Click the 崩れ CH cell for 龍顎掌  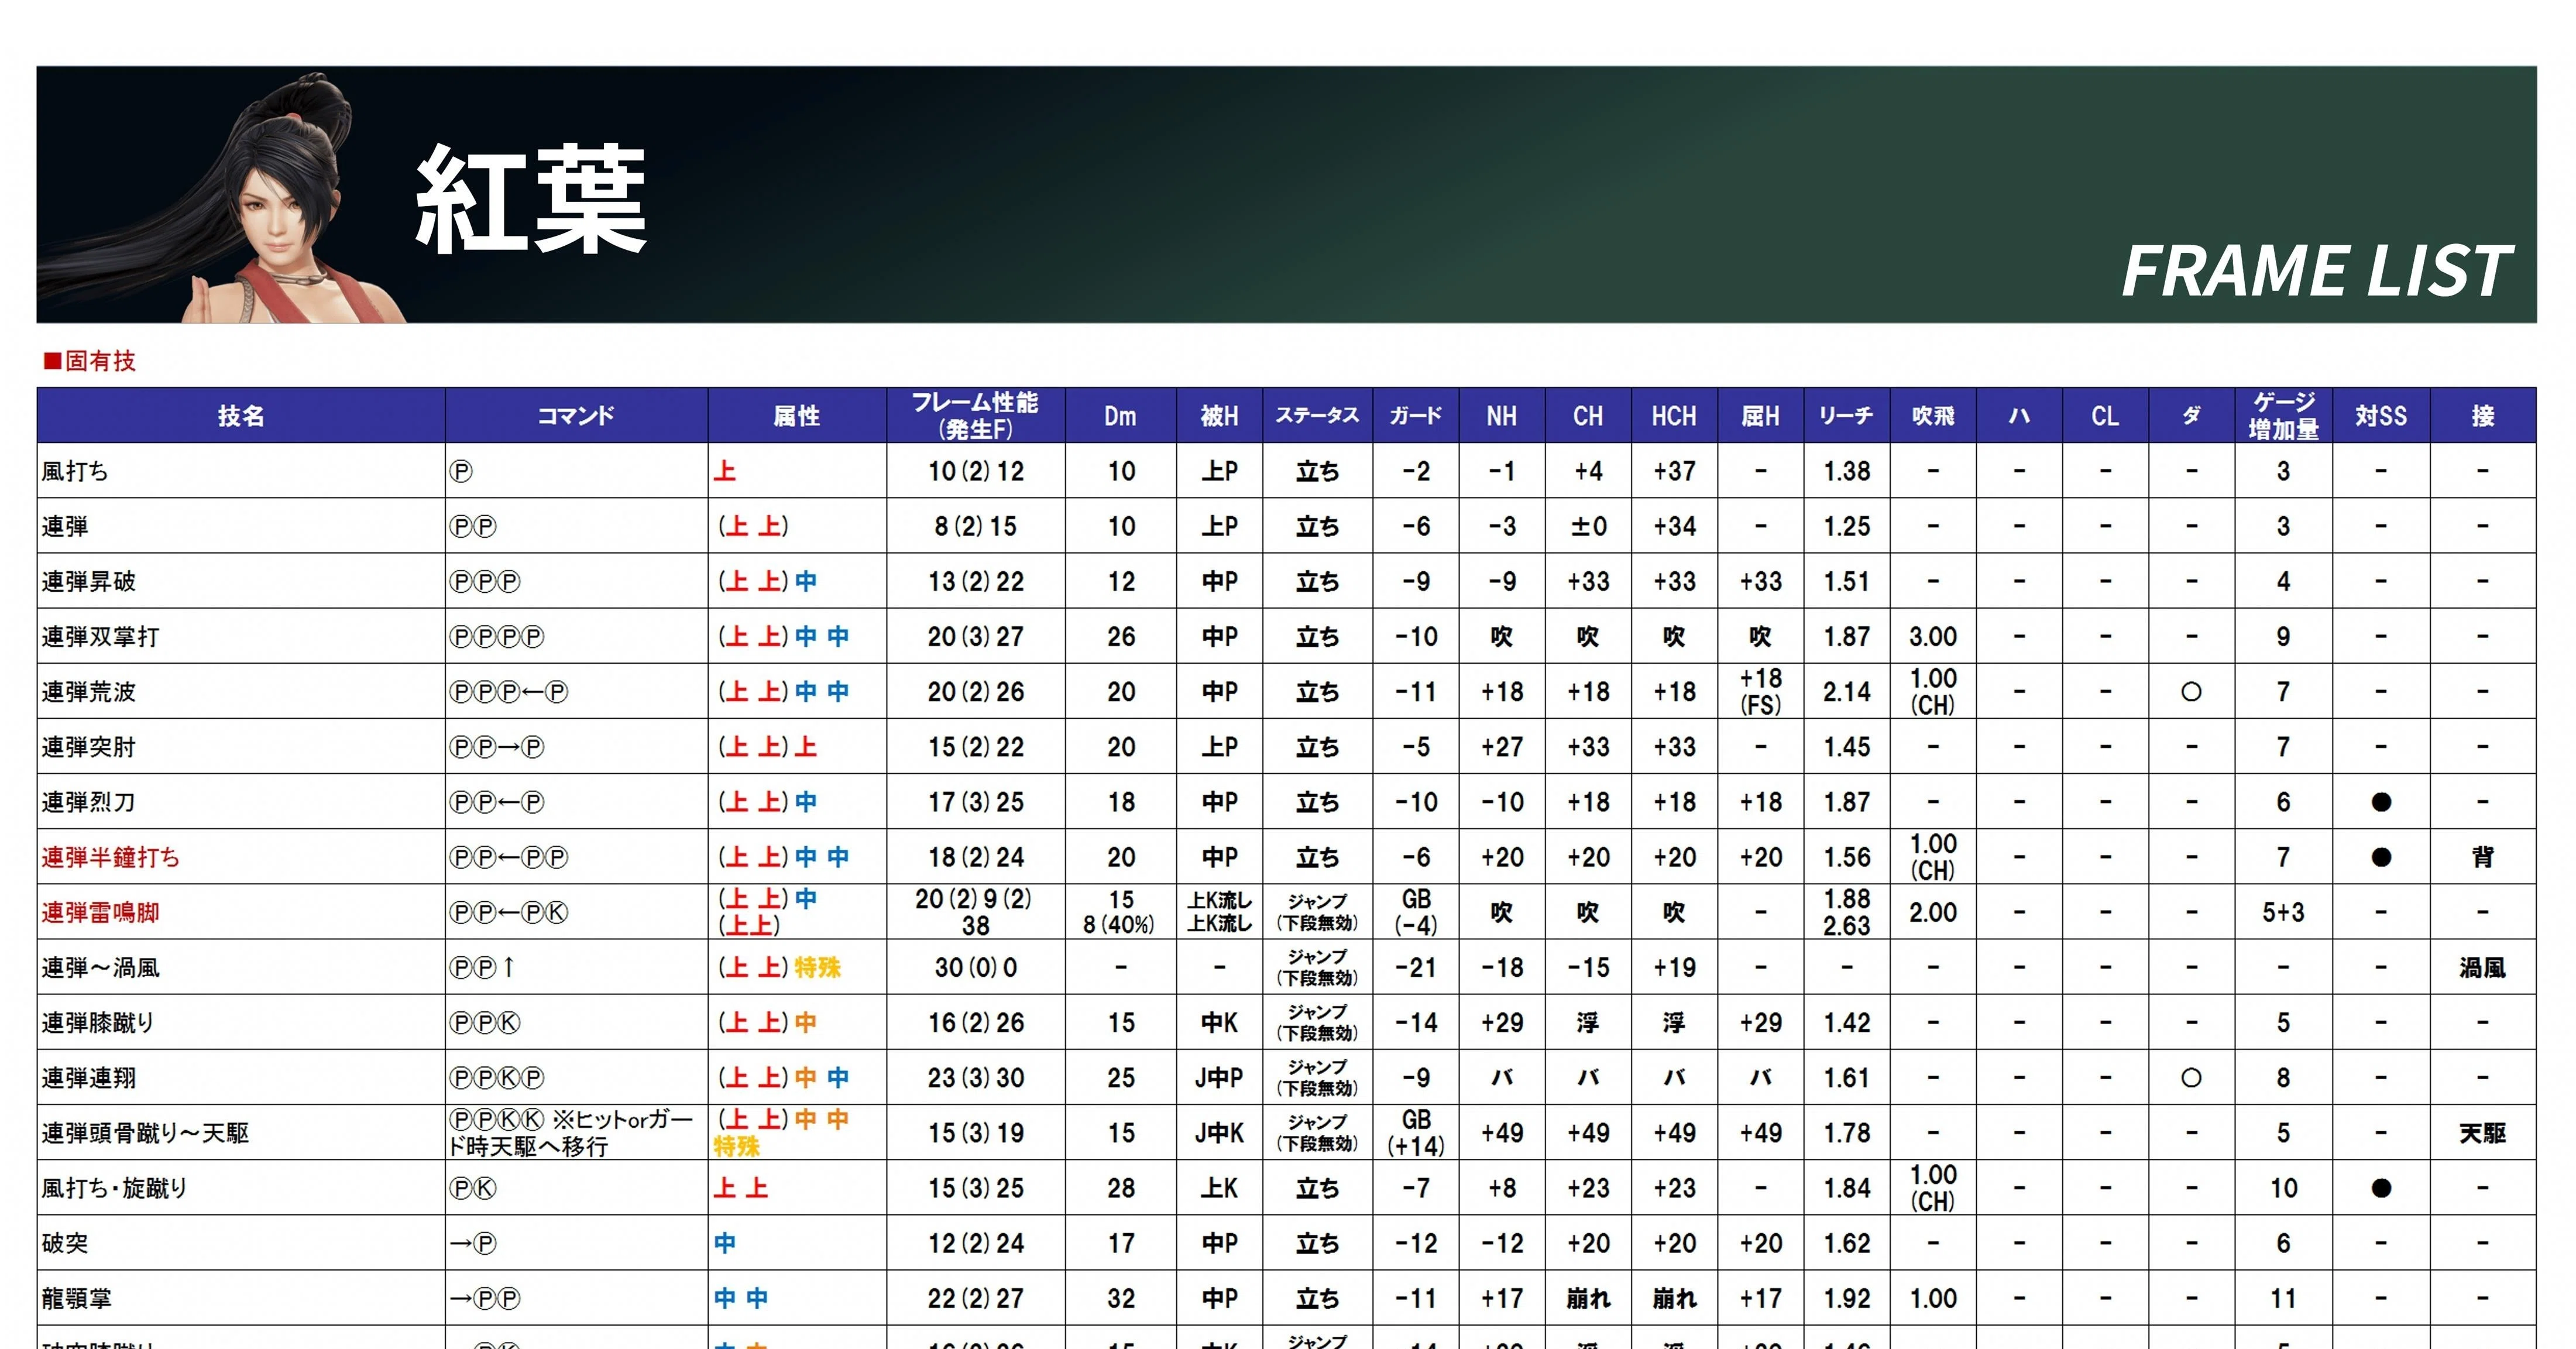click(1588, 1298)
